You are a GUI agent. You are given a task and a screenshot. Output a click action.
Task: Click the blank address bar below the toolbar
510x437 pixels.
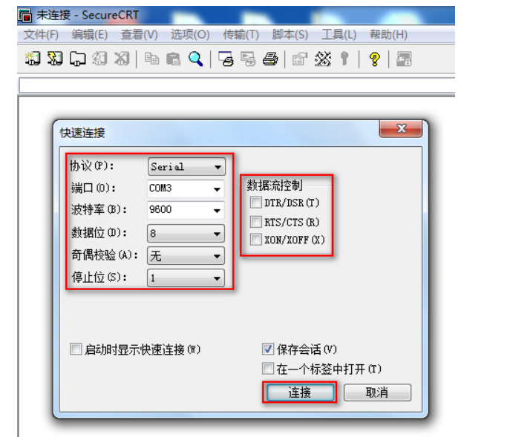(x=237, y=86)
